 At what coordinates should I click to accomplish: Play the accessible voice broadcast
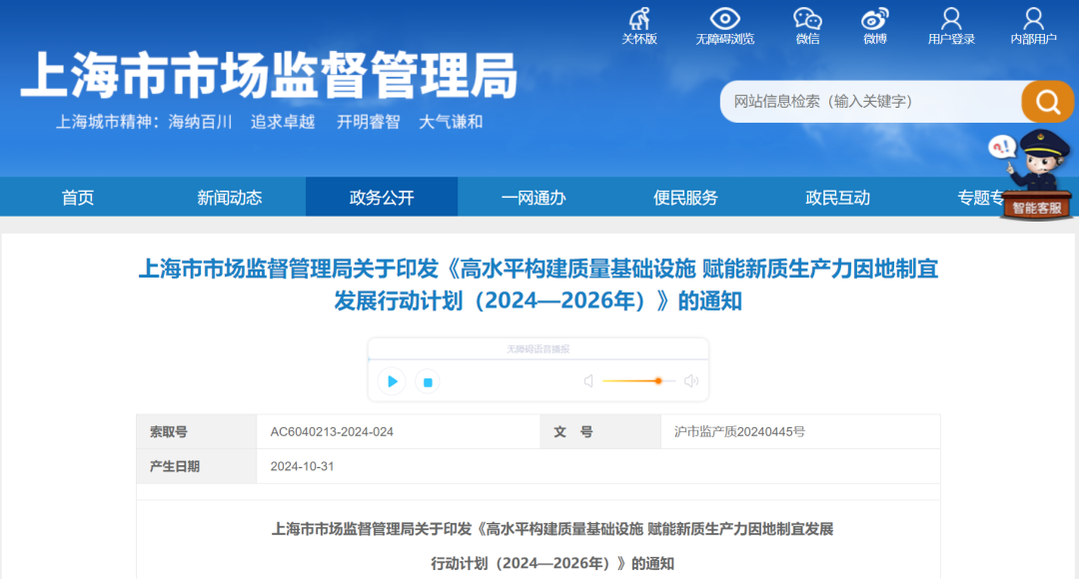392,381
